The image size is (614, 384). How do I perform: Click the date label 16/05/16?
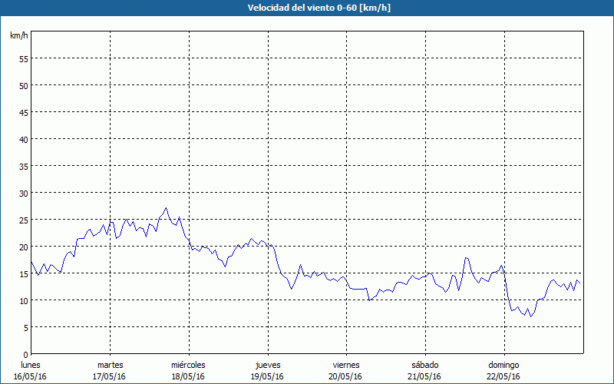click(31, 376)
